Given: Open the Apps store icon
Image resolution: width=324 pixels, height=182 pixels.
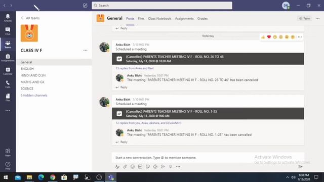Looking at the screenshot, I should [x=8, y=153].
